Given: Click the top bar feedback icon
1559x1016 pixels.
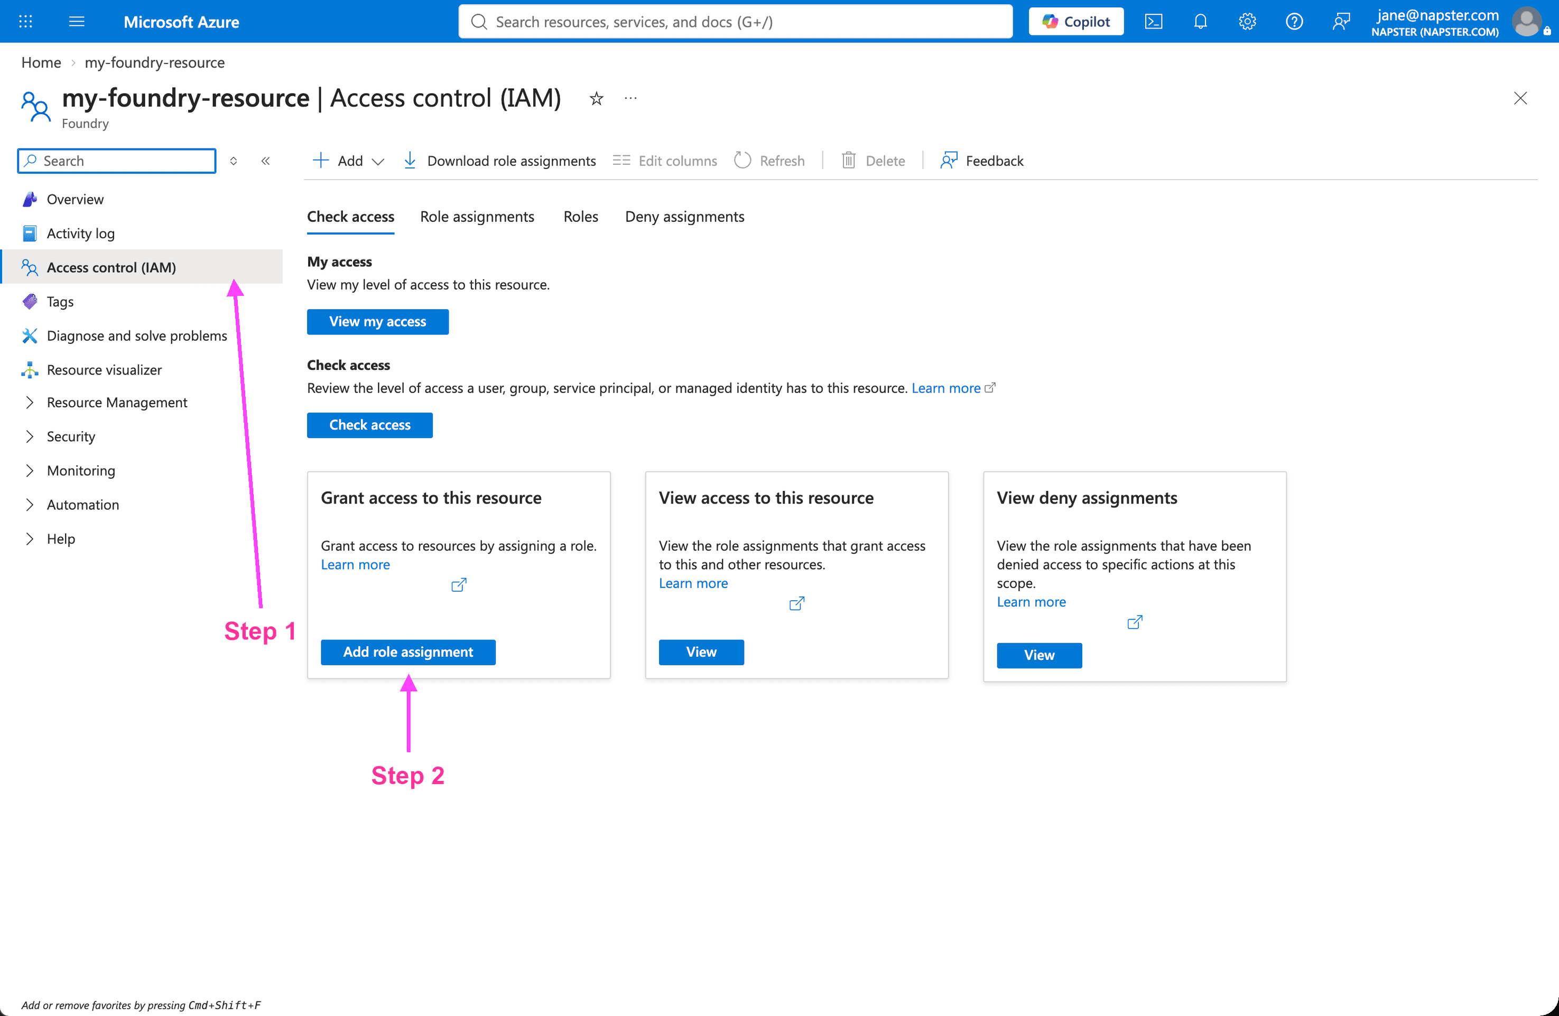Looking at the screenshot, I should [x=1341, y=22].
